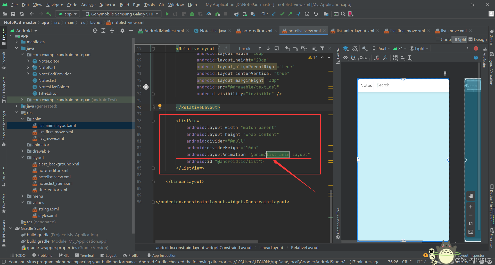This screenshot has width=495, height=265.
Task: Open the Attributes side panel
Action: (484, 58)
